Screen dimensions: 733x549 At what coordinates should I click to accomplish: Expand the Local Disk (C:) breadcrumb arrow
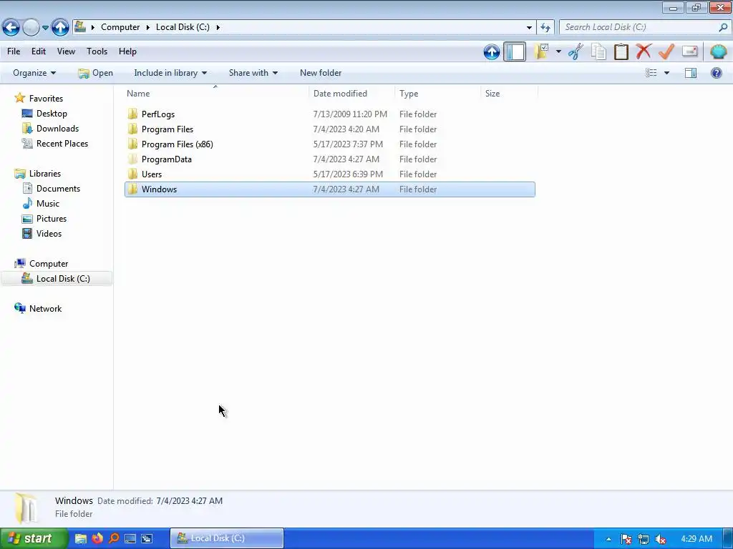(x=218, y=27)
